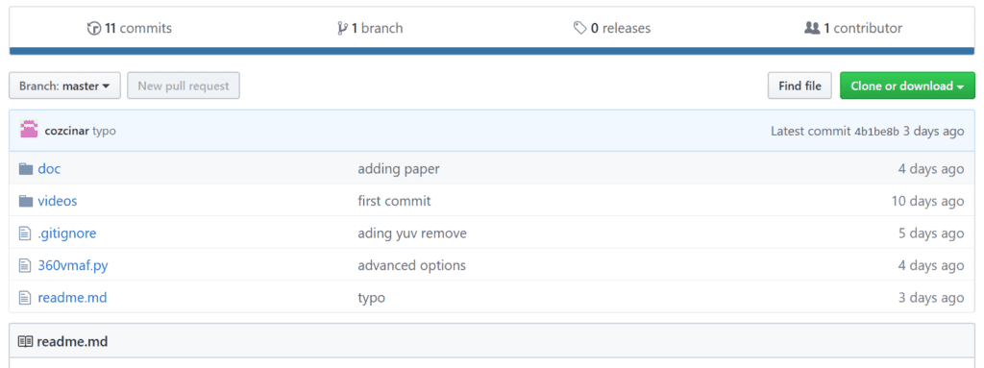The image size is (984, 368).
Task: Click the contributors people icon
Action: (x=812, y=28)
